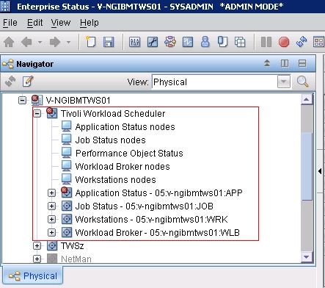Click the table view icon at toolbar end
Image resolution: width=325 pixels, height=288 pixels.
tap(318, 42)
